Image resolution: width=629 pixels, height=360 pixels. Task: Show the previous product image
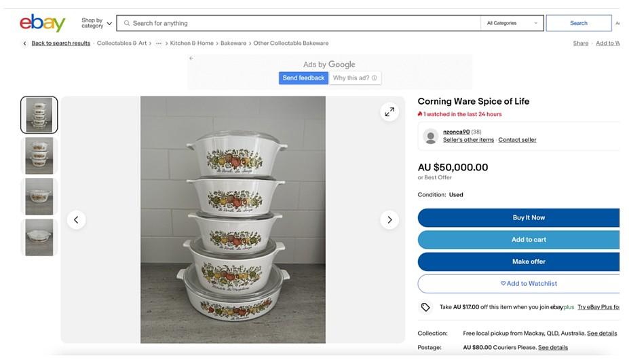(76, 219)
